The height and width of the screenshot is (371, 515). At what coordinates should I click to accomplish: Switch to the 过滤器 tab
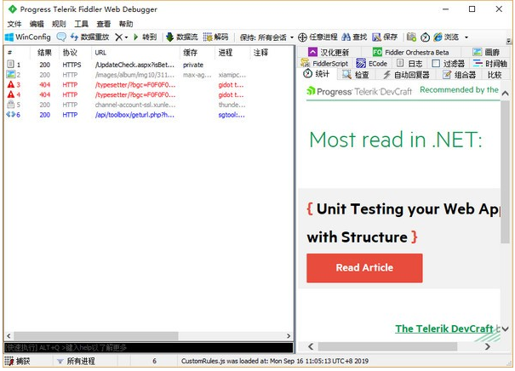coord(449,63)
